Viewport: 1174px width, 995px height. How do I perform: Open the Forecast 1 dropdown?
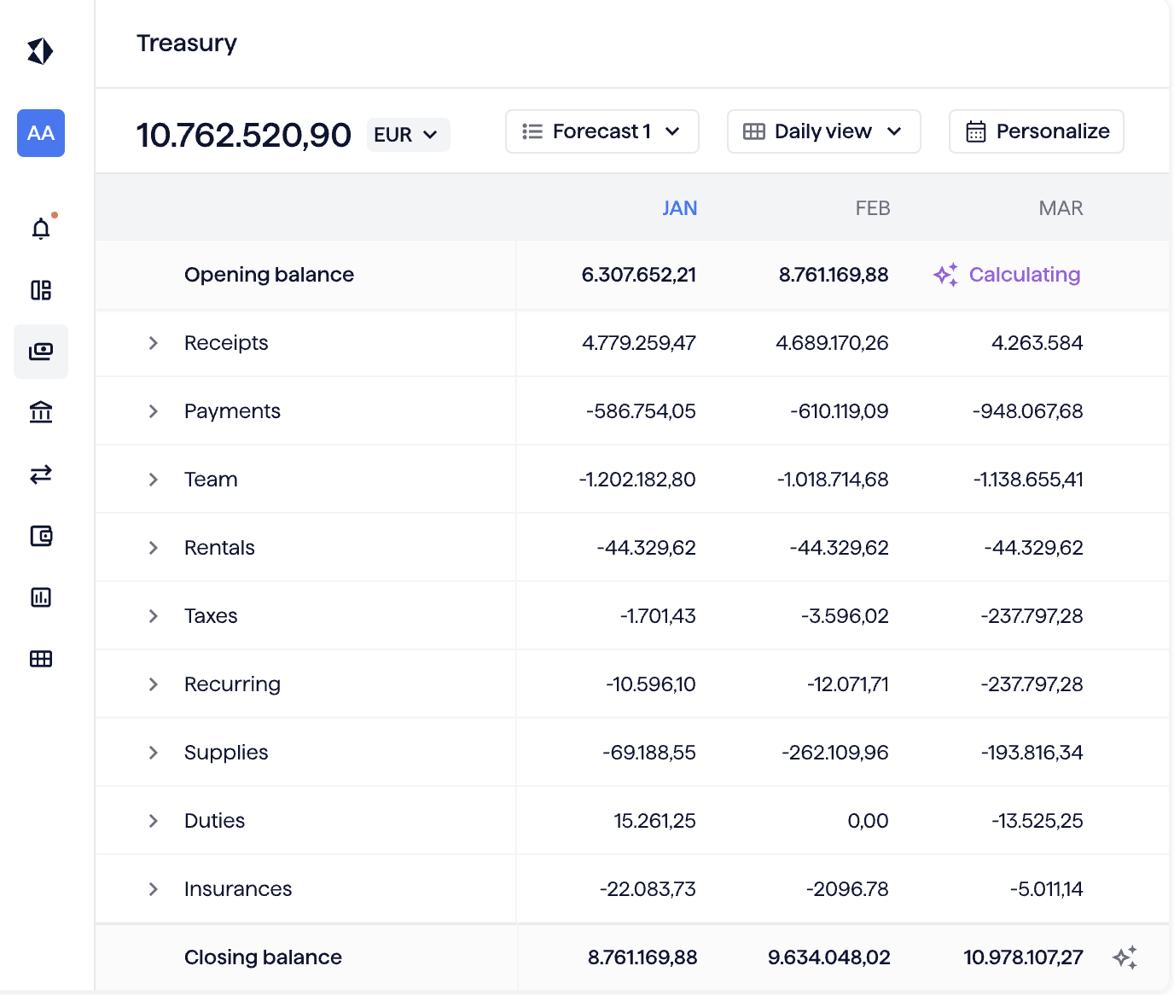602,131
